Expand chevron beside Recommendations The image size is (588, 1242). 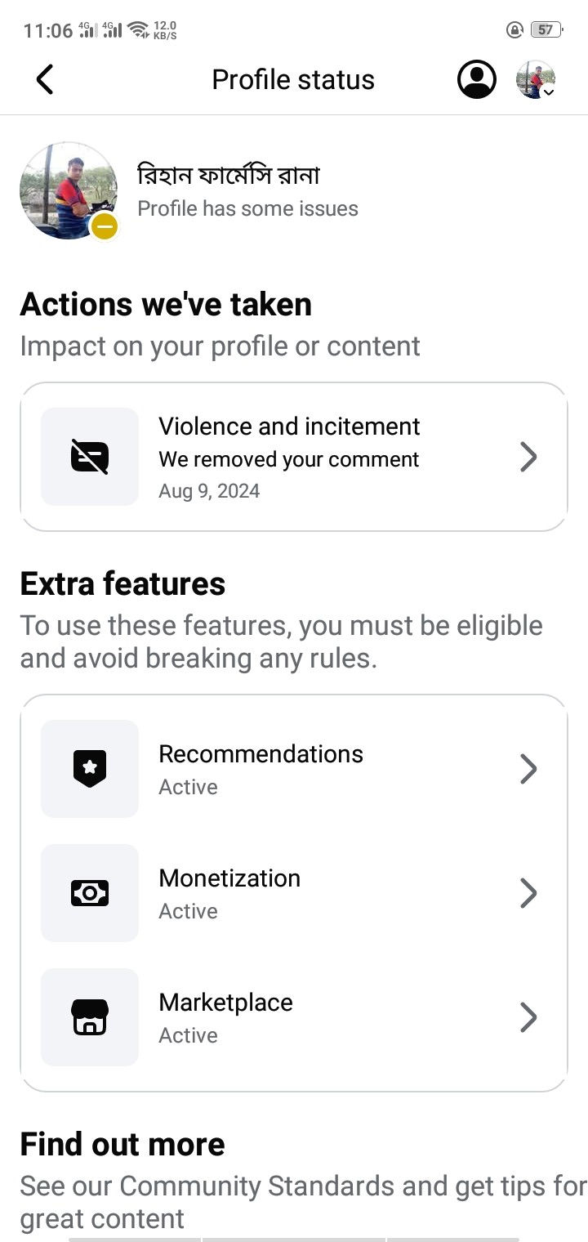528,769
